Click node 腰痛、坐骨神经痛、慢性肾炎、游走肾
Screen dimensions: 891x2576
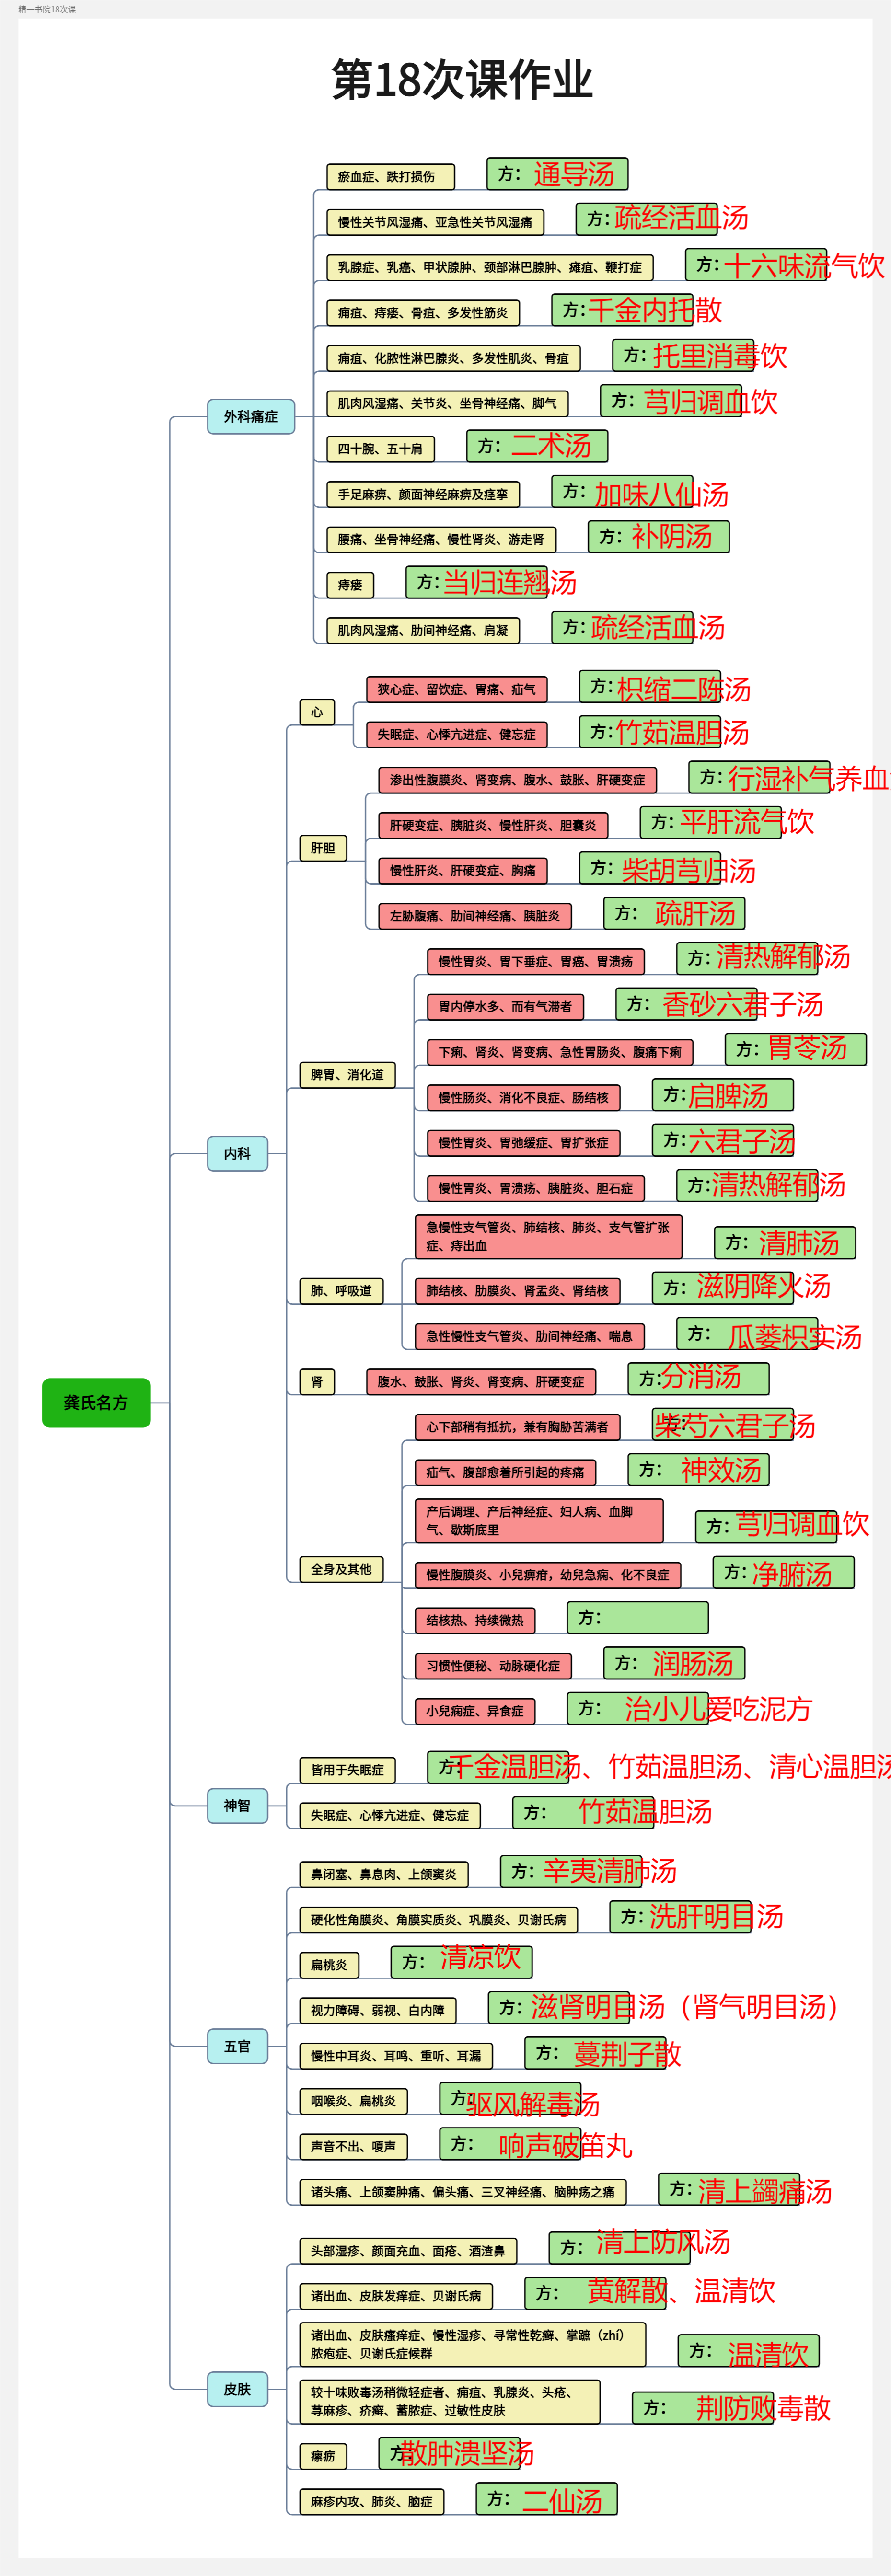[441, 540]
